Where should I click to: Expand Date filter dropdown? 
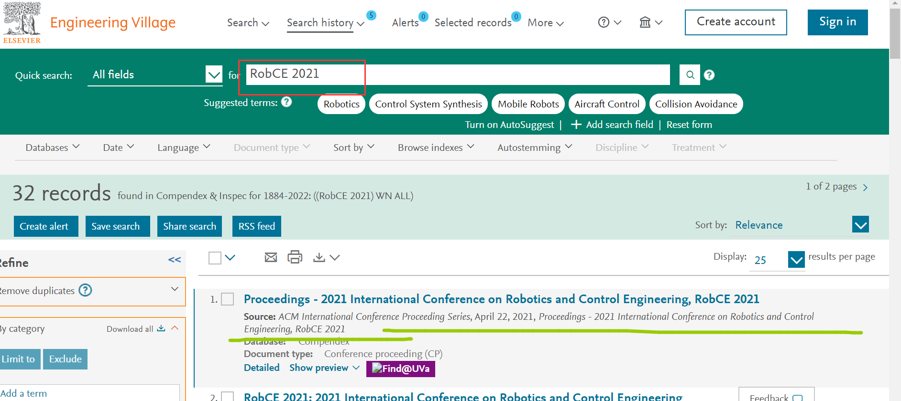[119, 148]
